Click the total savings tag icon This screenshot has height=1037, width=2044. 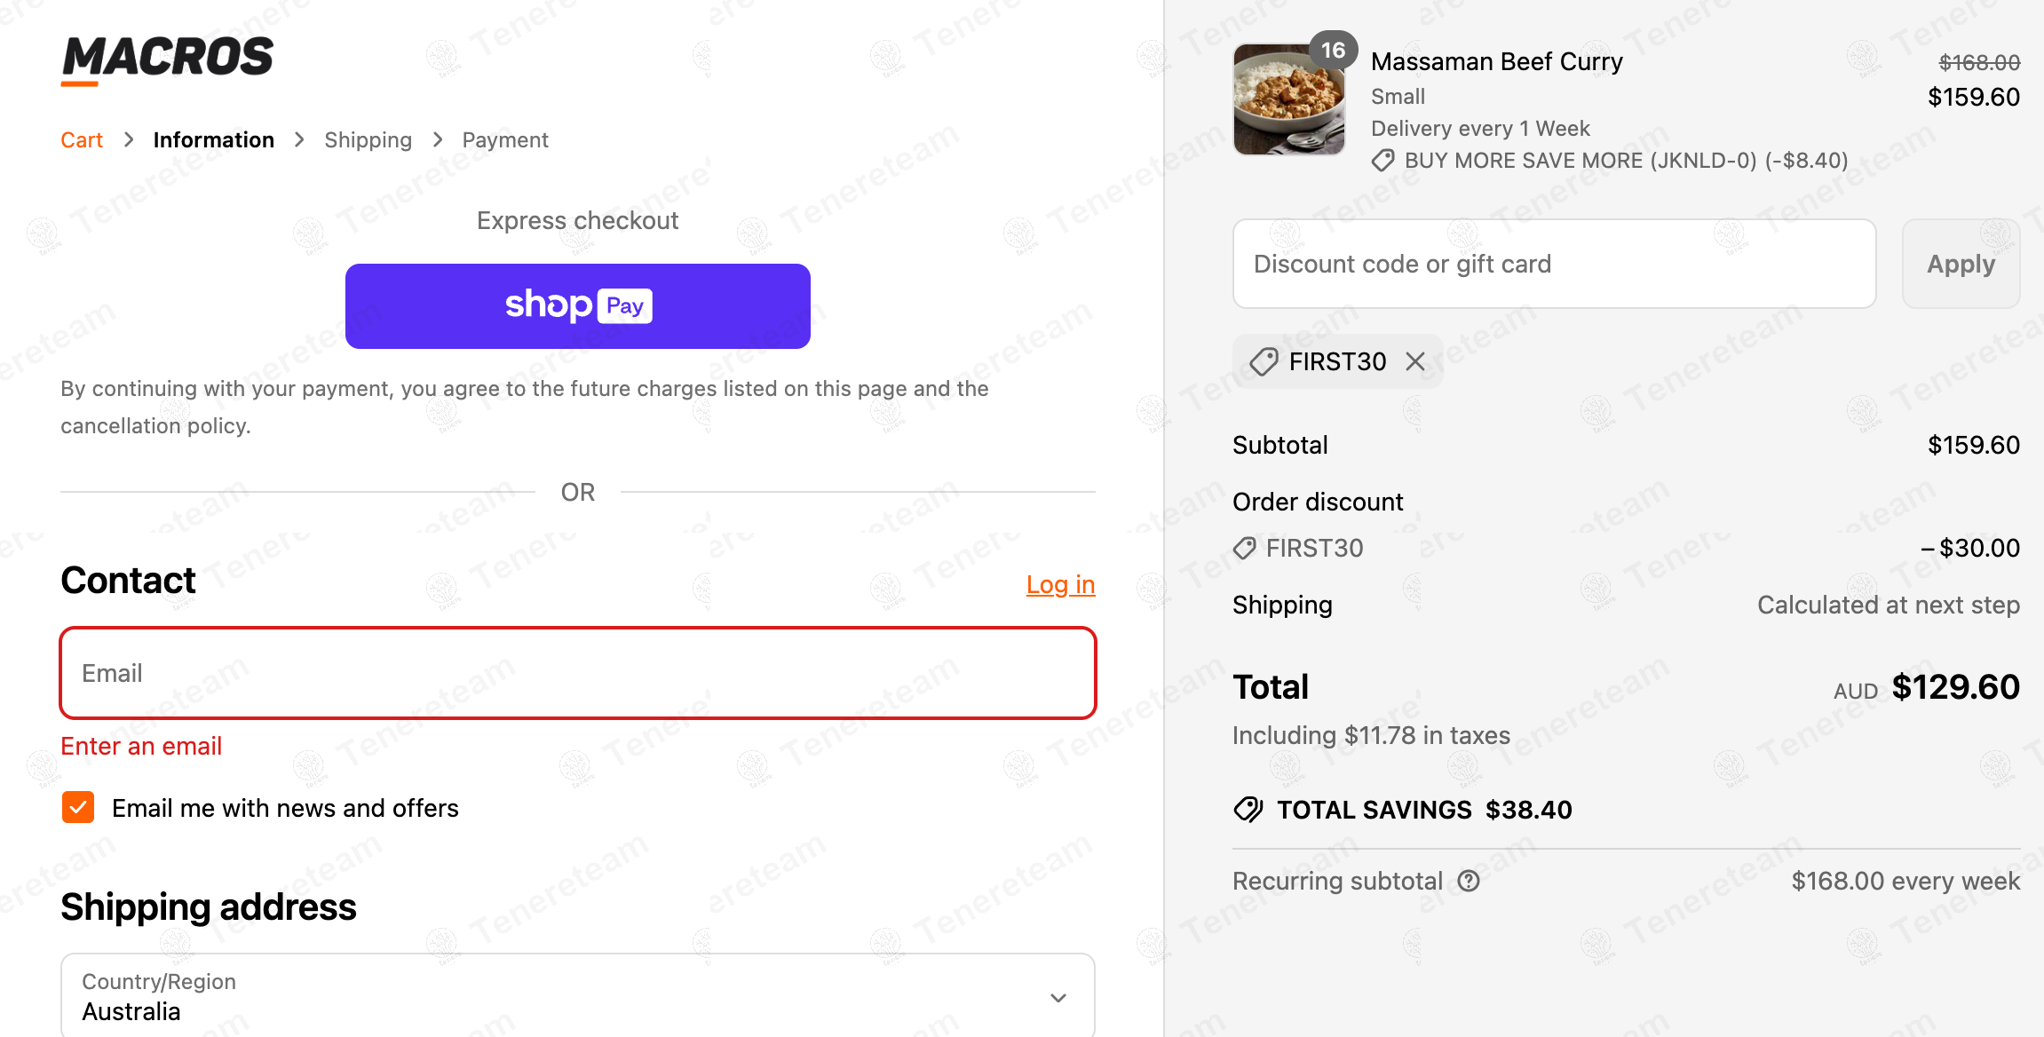click(1248, 810)
